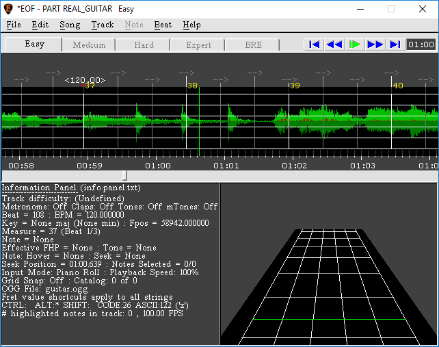The image size is (439, 347).
Task: Open the Song menu
Action: pos(70,25)
